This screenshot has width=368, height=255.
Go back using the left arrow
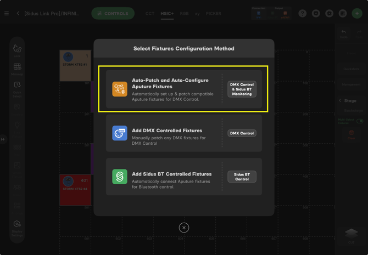coord(18,14)
